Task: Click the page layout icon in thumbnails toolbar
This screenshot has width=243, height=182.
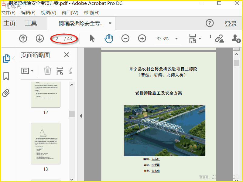Action: pos(60,71)
